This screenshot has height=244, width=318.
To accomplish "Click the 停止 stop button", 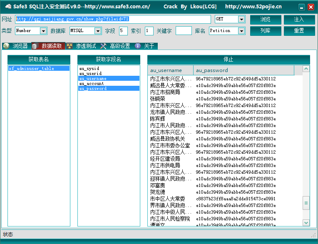I will pyautogui.click(x=229, y=60).
